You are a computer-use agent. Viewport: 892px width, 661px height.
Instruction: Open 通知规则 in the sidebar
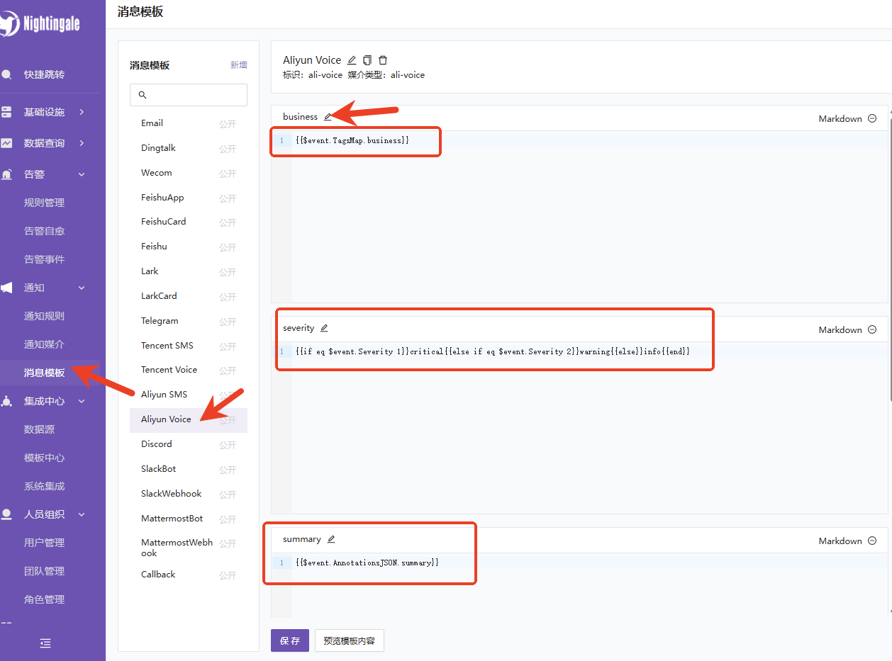click(44, 316)
